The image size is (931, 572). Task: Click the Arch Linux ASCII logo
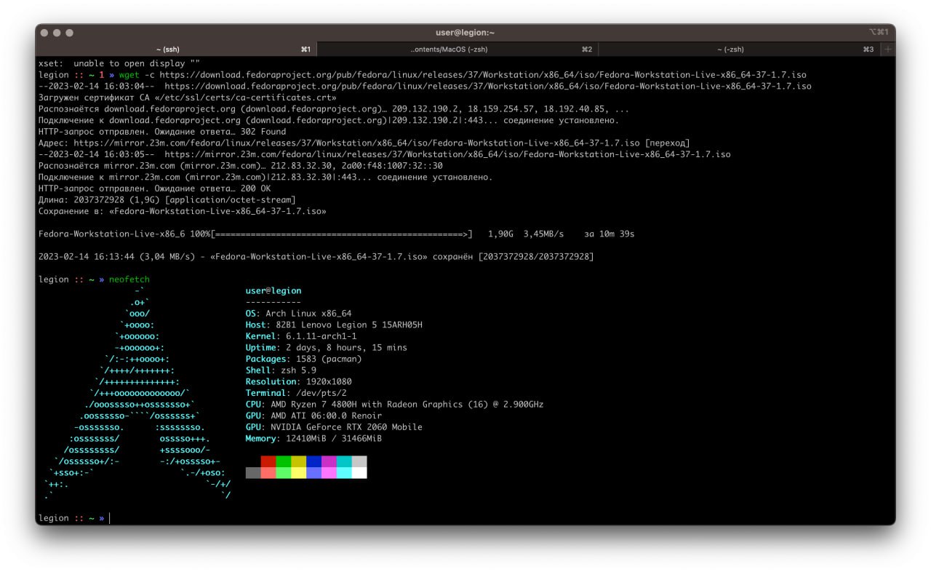coord(137,393)
